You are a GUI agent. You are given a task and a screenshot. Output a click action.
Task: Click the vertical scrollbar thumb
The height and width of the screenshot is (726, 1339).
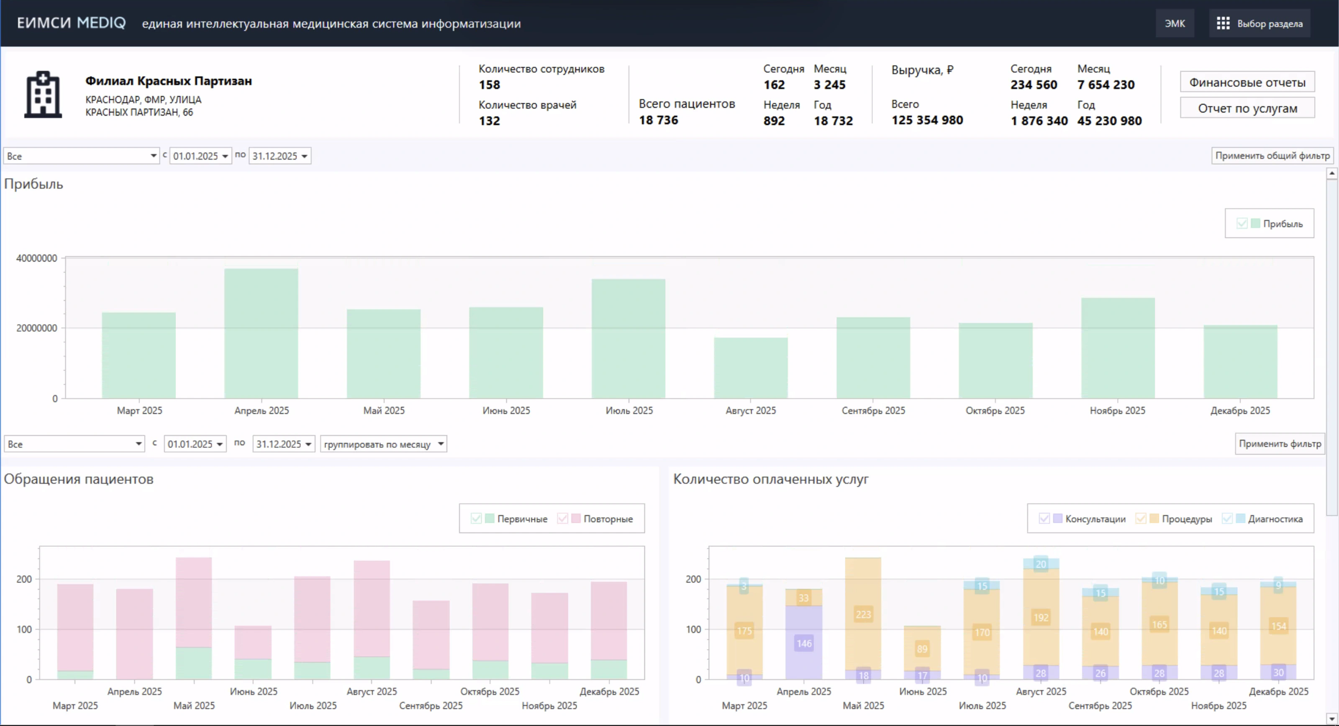[1332, 348]
